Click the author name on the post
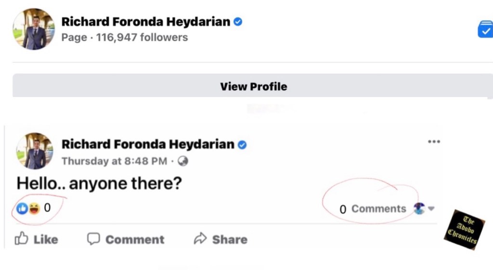This screenshot has height=270, width=493. tap(148, 144)
